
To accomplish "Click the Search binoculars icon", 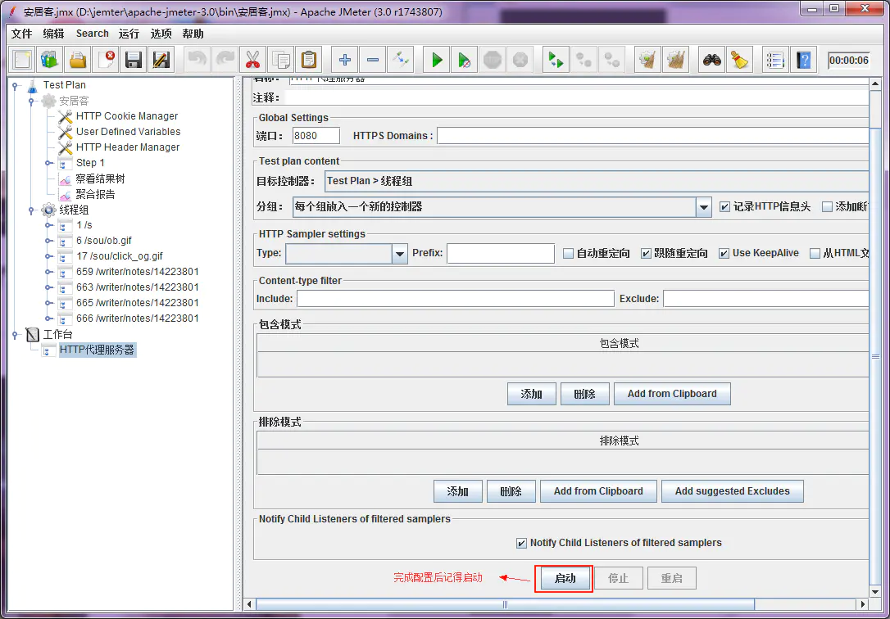I will 712,60.
